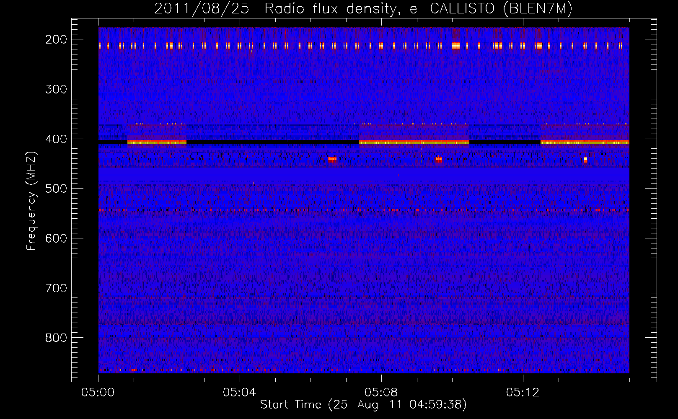Click the small bright burst near 05:13:45 at 440 MHz
The image size is (678, 419).
coord(585,159)
